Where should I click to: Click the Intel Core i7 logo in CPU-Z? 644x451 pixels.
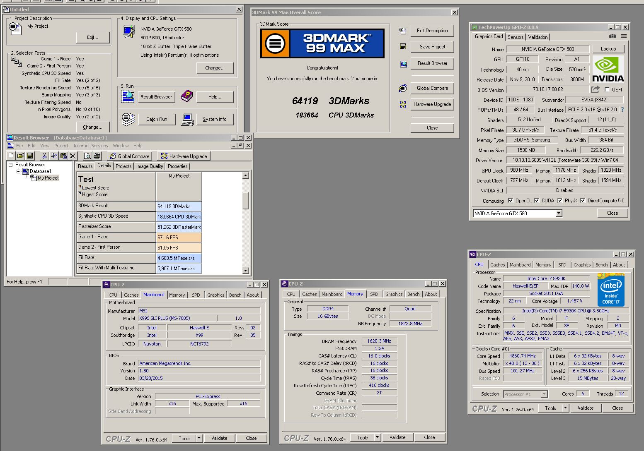pos(611,290)
